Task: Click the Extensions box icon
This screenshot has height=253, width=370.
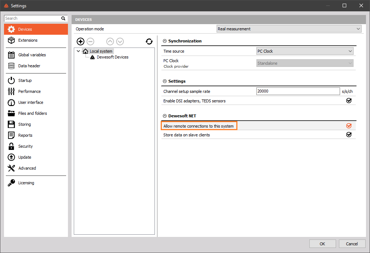Action: (11, 40)
